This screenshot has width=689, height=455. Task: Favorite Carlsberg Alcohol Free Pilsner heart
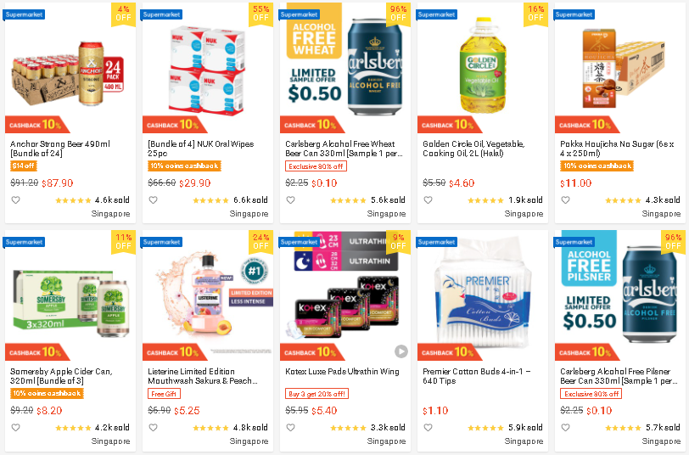click(565, 427)
